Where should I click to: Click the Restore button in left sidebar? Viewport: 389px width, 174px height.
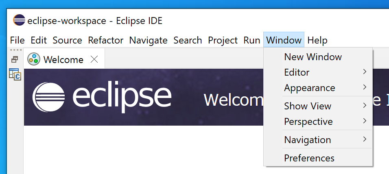click(x=15, y=59)
